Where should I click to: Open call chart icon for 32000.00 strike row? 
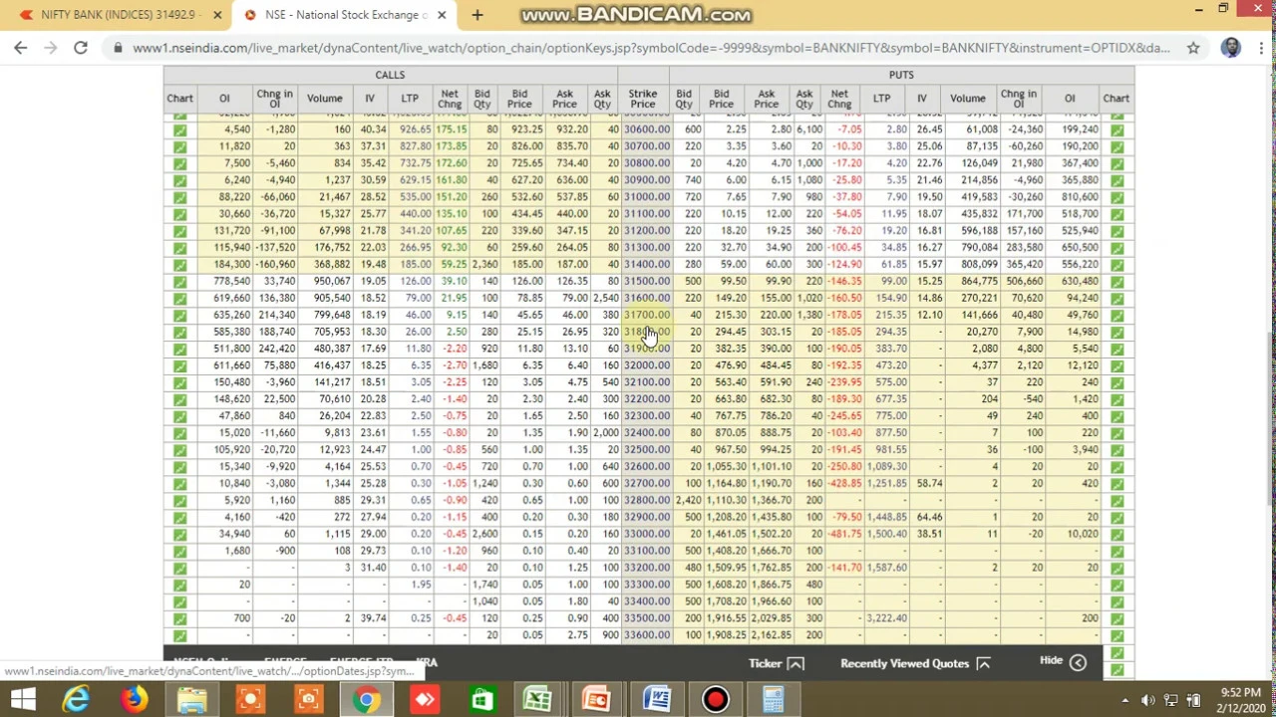[179, 365]
